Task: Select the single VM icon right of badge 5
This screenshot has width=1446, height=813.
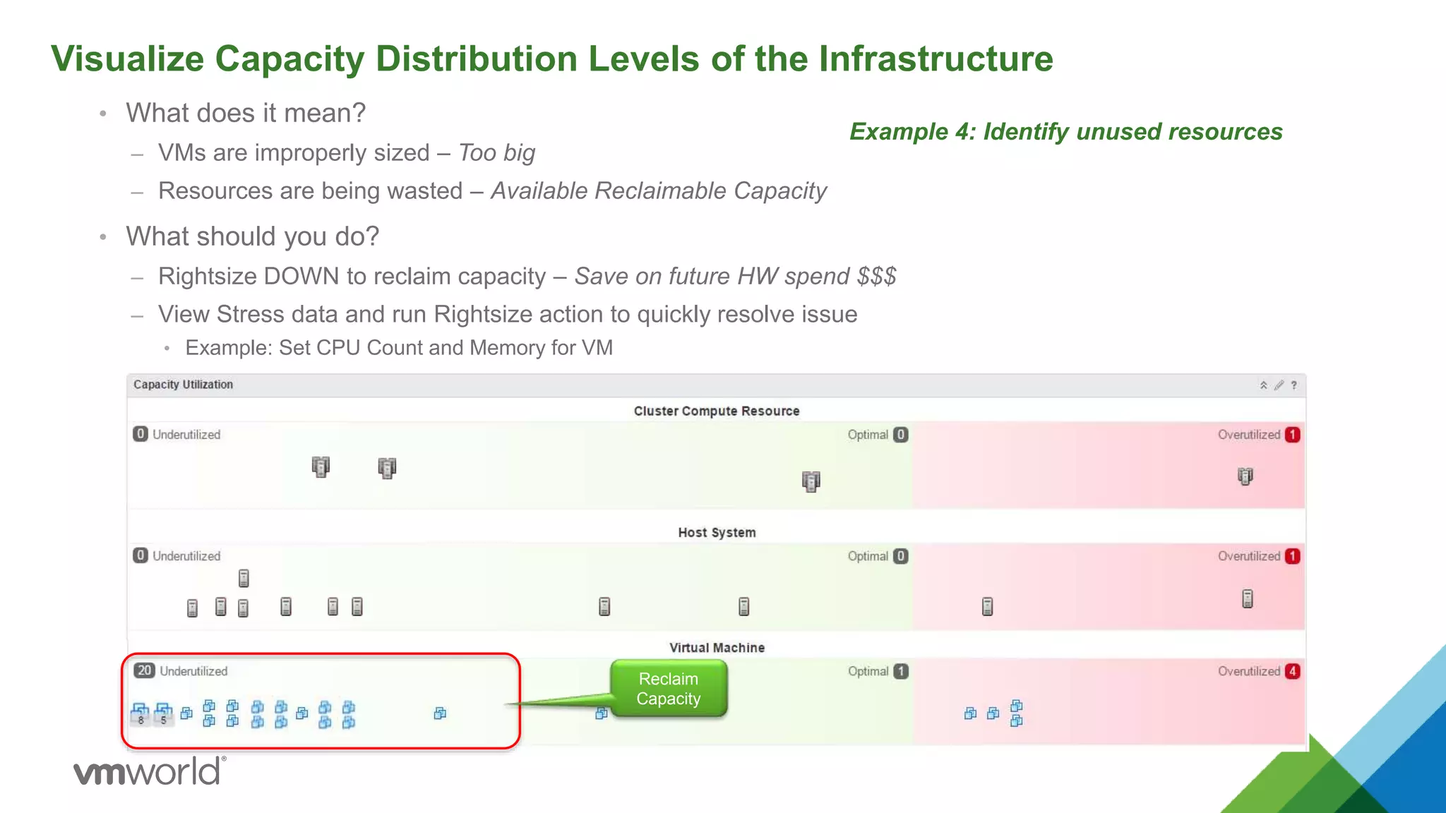Action: coord(186,713)
